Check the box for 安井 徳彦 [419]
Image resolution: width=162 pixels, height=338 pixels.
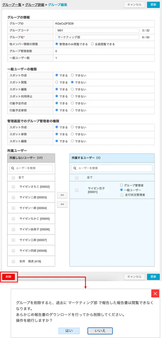pos(13,261)
